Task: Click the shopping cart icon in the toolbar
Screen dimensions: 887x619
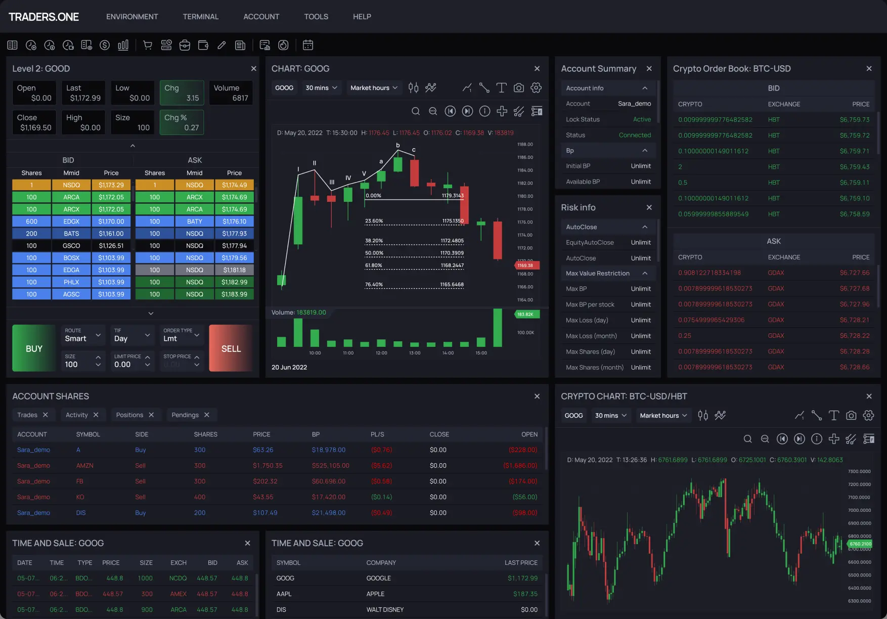Action: pyautogui.click(x=147, y=45)
